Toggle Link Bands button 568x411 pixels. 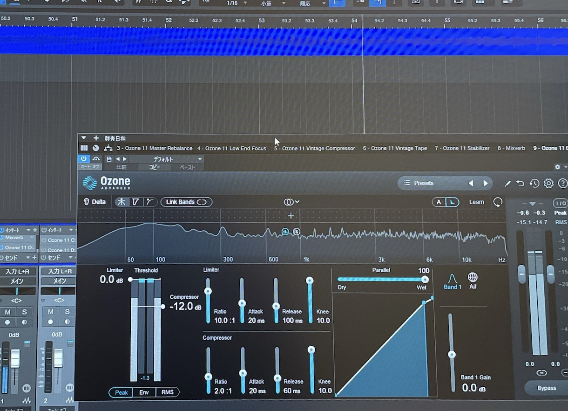click(186, 202)
